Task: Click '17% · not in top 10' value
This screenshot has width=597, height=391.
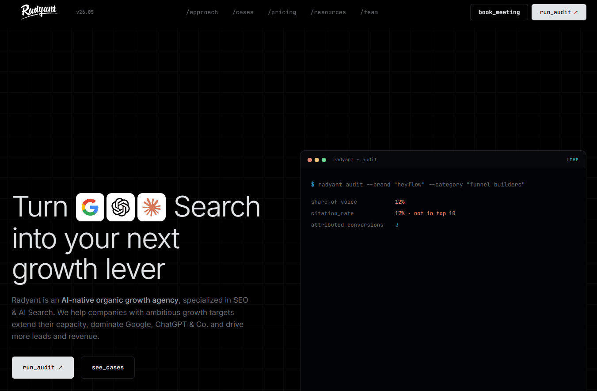Action: click(x=425, y=213)
